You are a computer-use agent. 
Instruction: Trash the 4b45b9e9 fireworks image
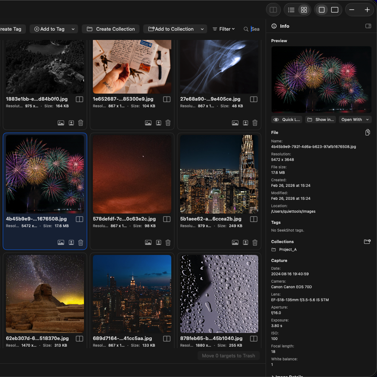pos(81,243)
